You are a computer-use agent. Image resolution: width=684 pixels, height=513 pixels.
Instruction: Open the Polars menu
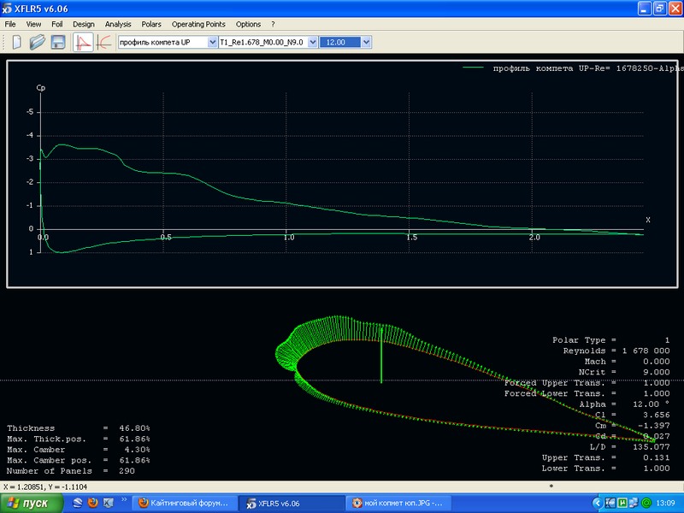[x=150, y=25]
